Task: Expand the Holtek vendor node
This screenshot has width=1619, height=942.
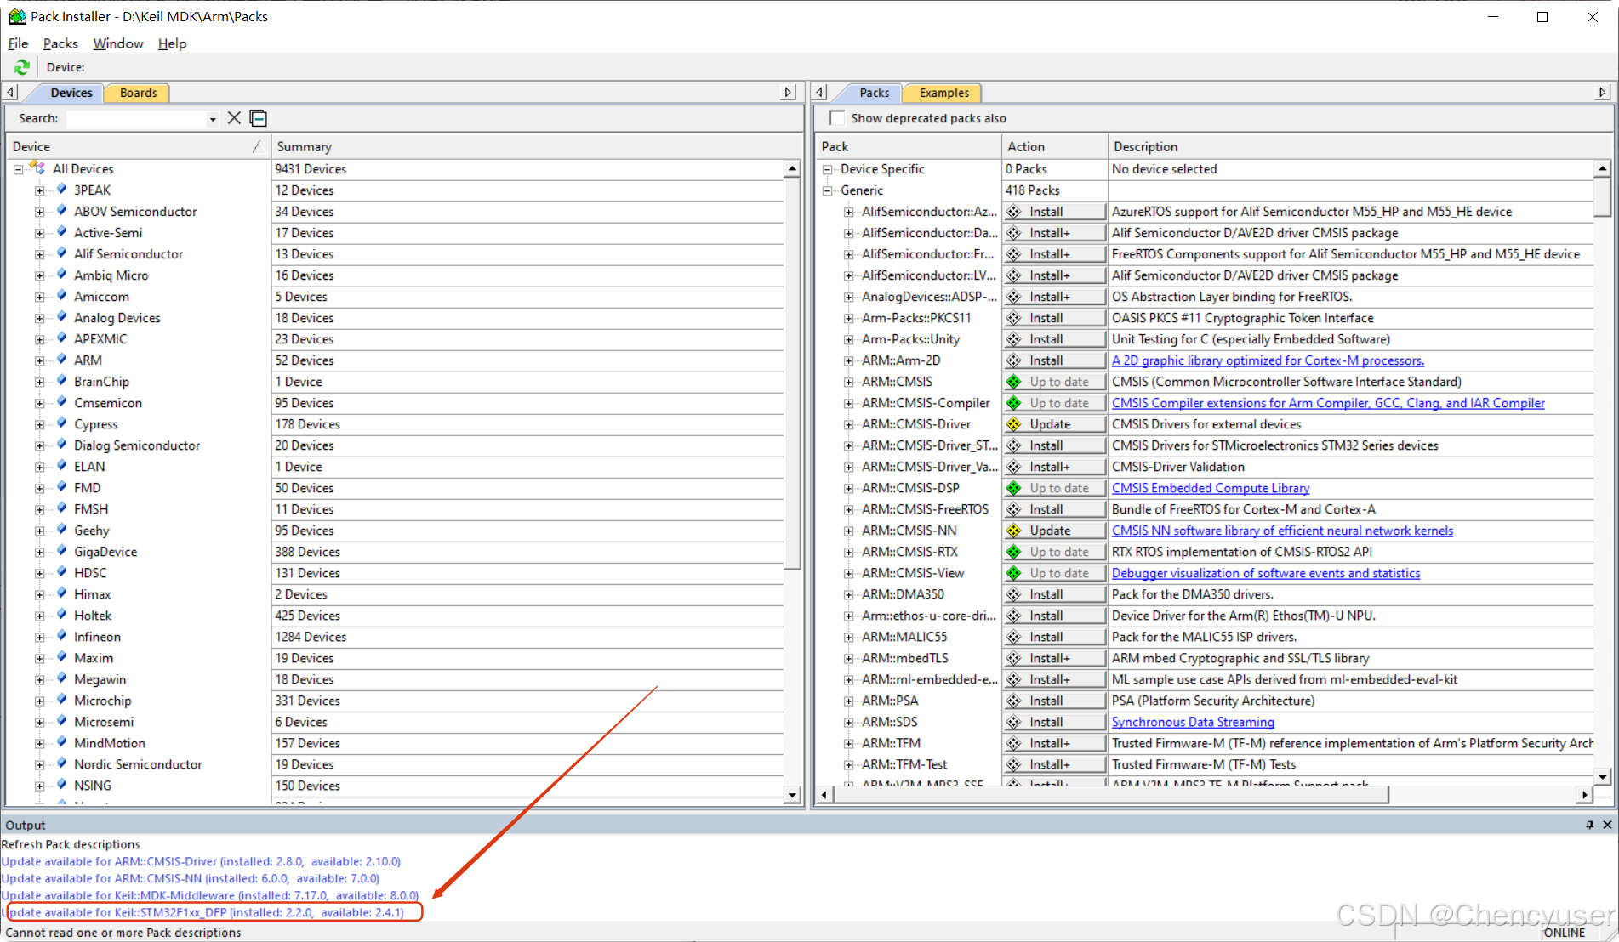Action: tap(39, 616)
